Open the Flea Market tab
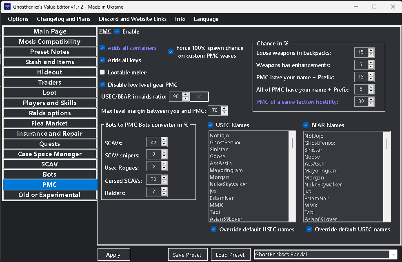 click(x=50, y=123)
